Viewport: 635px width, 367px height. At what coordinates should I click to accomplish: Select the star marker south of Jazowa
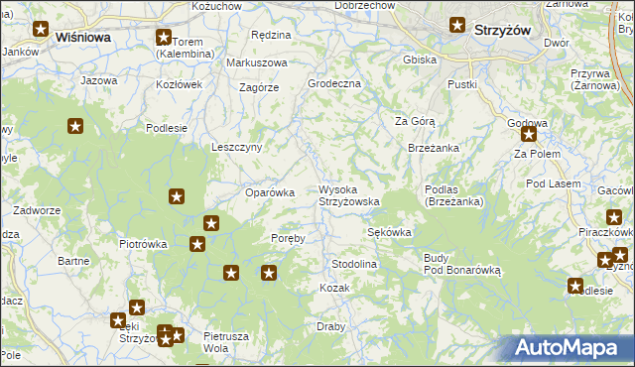75,126
